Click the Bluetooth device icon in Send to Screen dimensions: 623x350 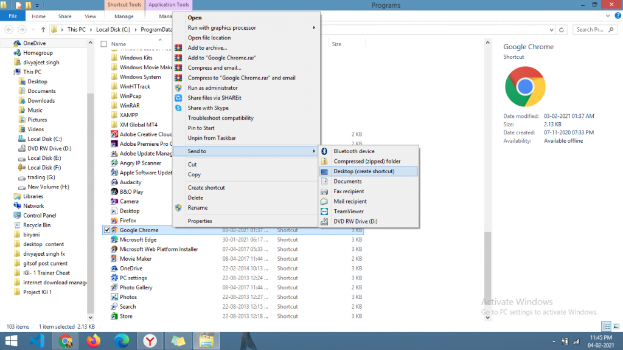324,151
